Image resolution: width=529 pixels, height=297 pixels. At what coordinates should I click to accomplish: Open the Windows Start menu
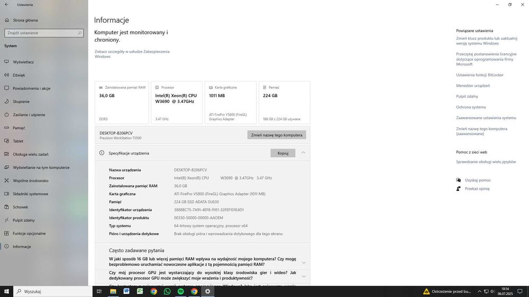click(6, 291)
